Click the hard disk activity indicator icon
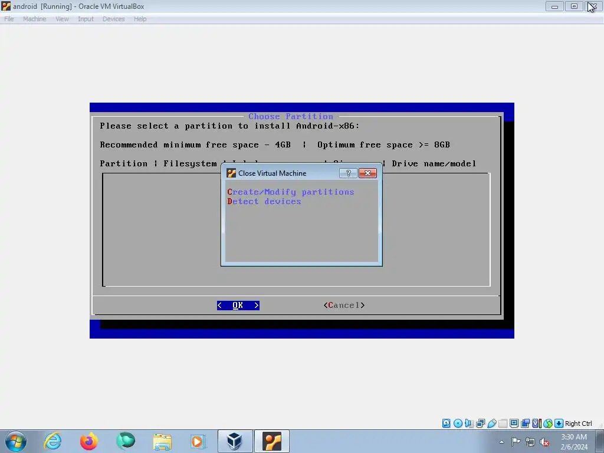This screenshot has width=604, height=453. (x=446, y=424)
